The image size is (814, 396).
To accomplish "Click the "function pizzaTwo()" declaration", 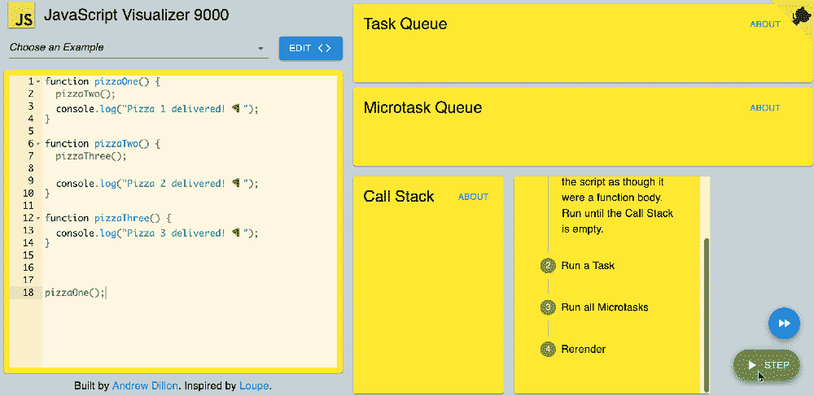I will 103,144.
